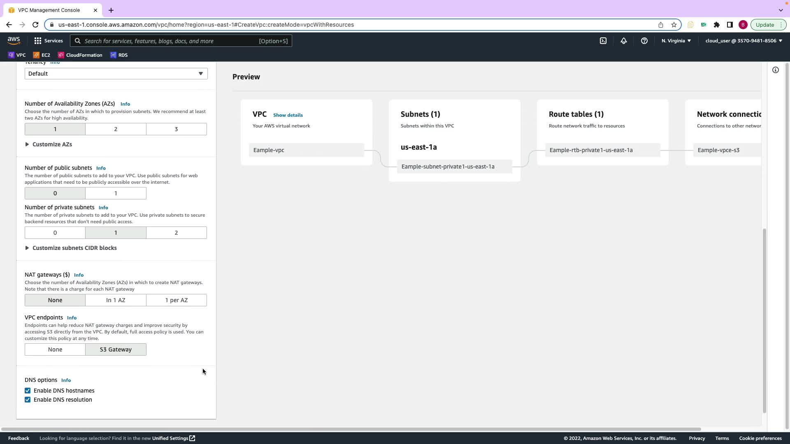
Task: Open the Services grid menu
Action: point(49,41)
